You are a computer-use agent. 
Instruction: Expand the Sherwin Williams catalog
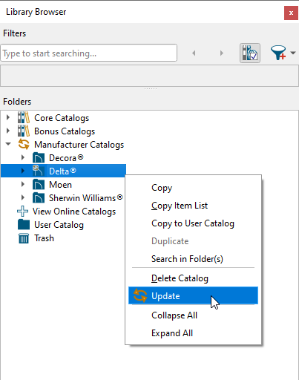[23, 197]
